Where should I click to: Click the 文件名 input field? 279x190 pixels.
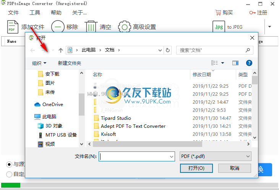(x=137, y=156)
